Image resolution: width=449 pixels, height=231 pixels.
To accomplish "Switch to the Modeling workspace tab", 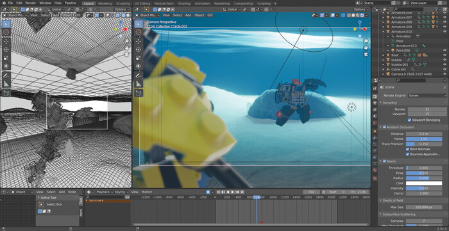I will point(105,4).
